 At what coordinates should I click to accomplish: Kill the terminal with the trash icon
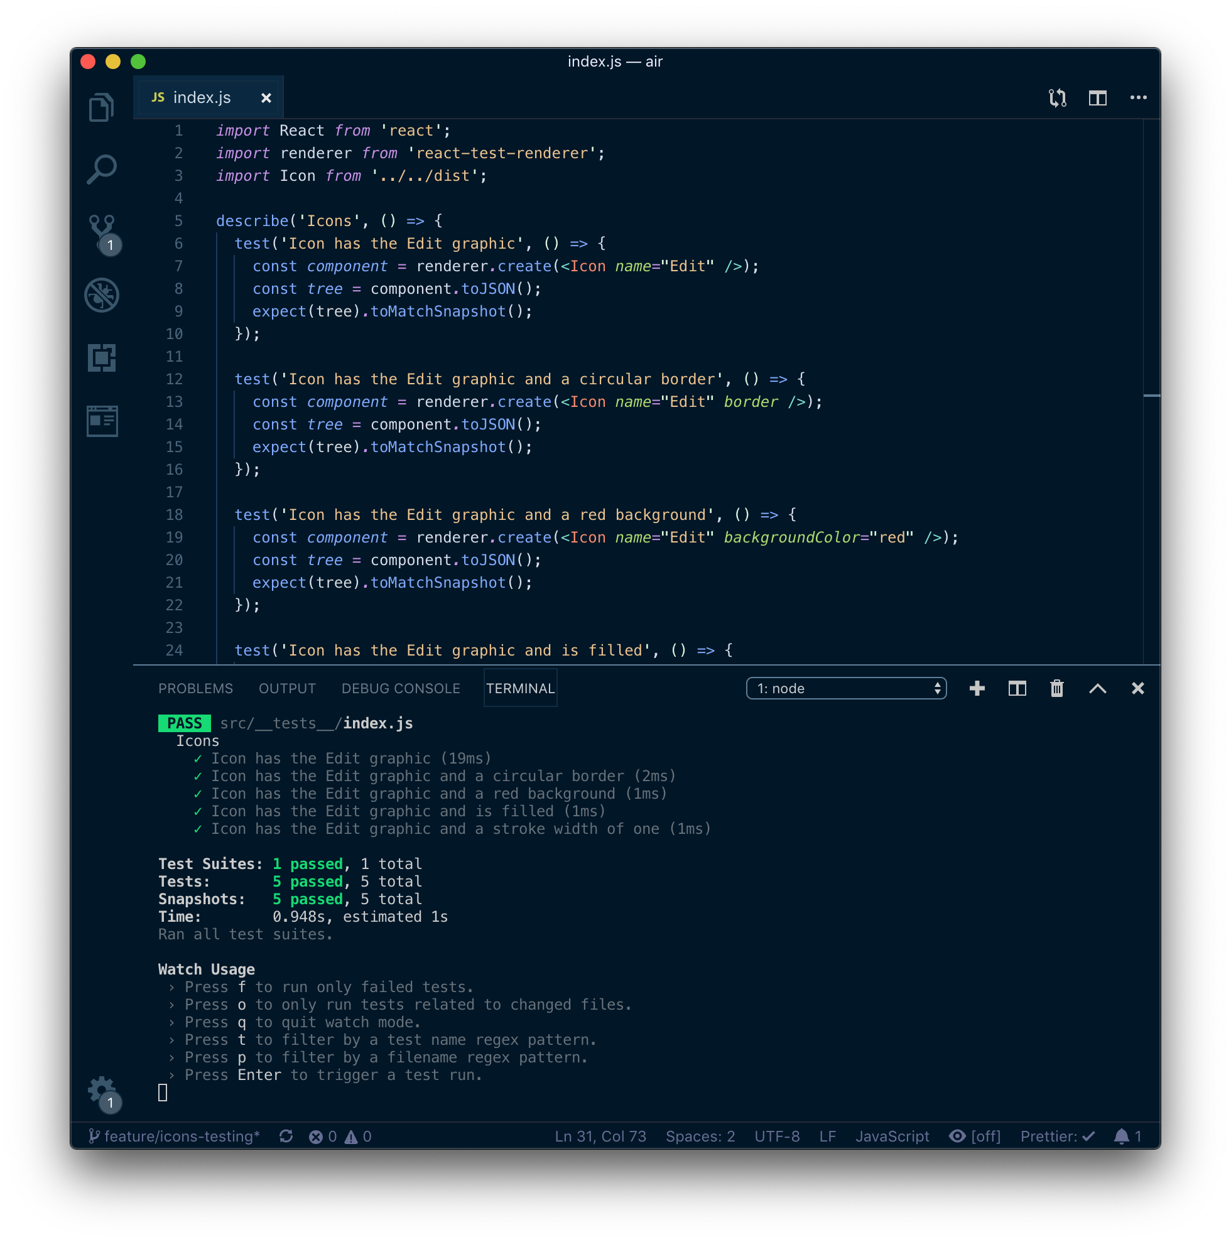click(x=1056, y=688)
